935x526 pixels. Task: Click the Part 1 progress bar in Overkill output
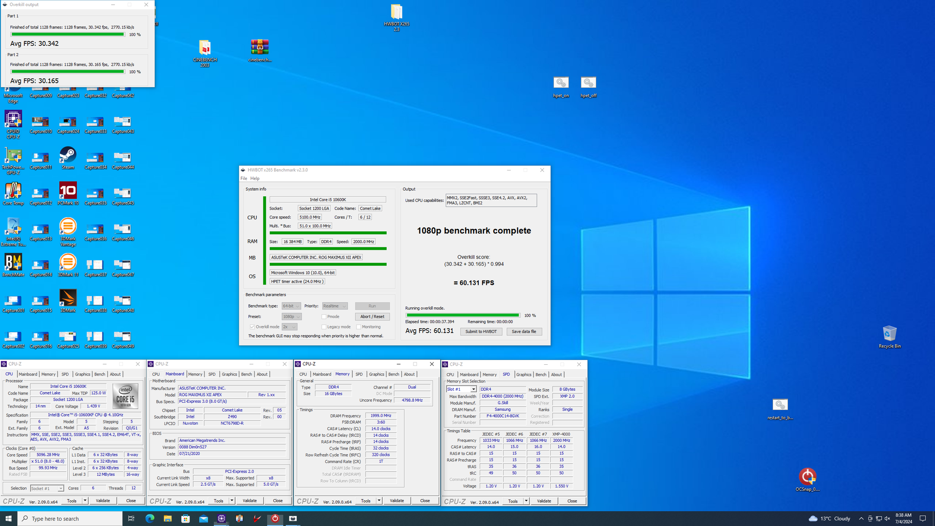[x=67, y=35]
